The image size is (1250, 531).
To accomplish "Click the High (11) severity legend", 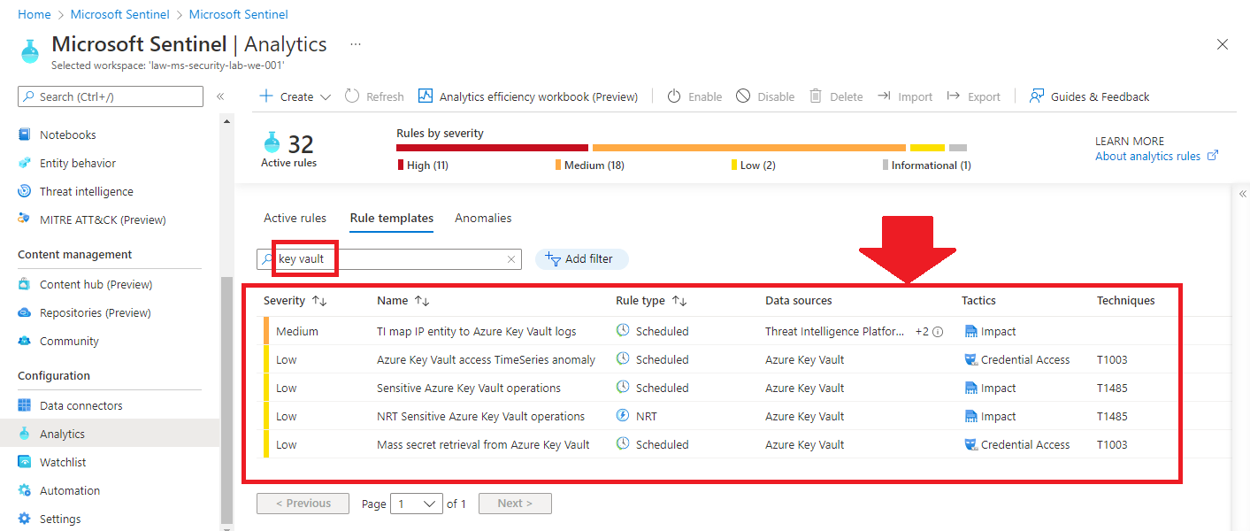I will coord(423,165).
